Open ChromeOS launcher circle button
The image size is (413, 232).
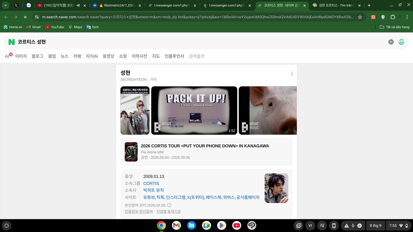pyautogui.click(x=6, y=225)
